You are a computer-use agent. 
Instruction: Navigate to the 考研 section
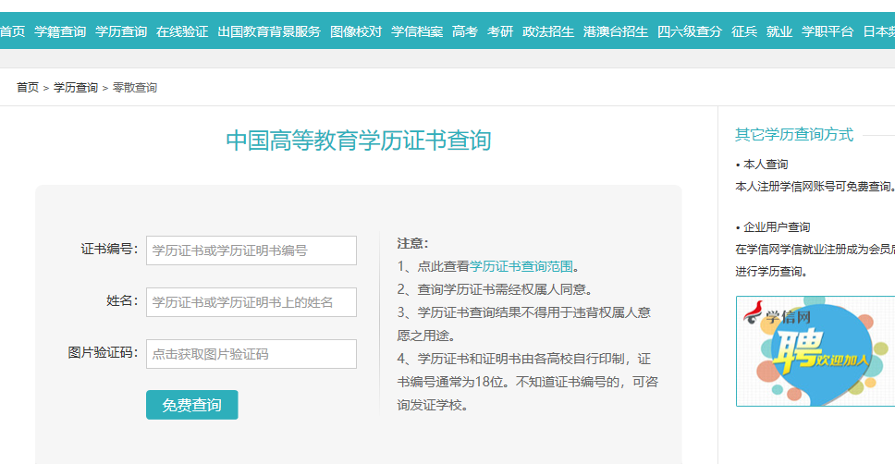coord(500,31)
